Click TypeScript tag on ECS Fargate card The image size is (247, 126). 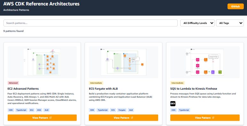pyautogui.click(x=103, y=110)
